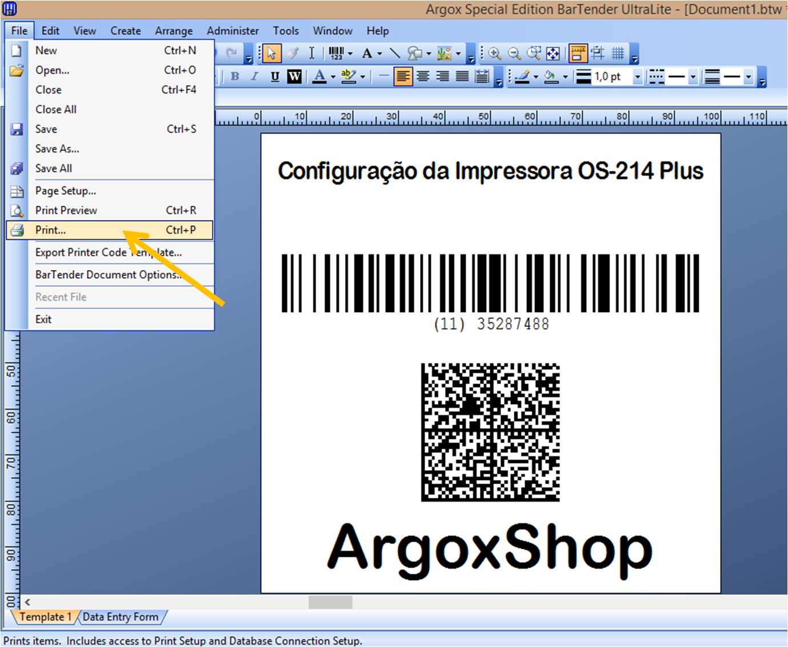The height and width of the screenshot is (647, 788).
Task: Open the compound line style dropdown
Action: point(749,77)
